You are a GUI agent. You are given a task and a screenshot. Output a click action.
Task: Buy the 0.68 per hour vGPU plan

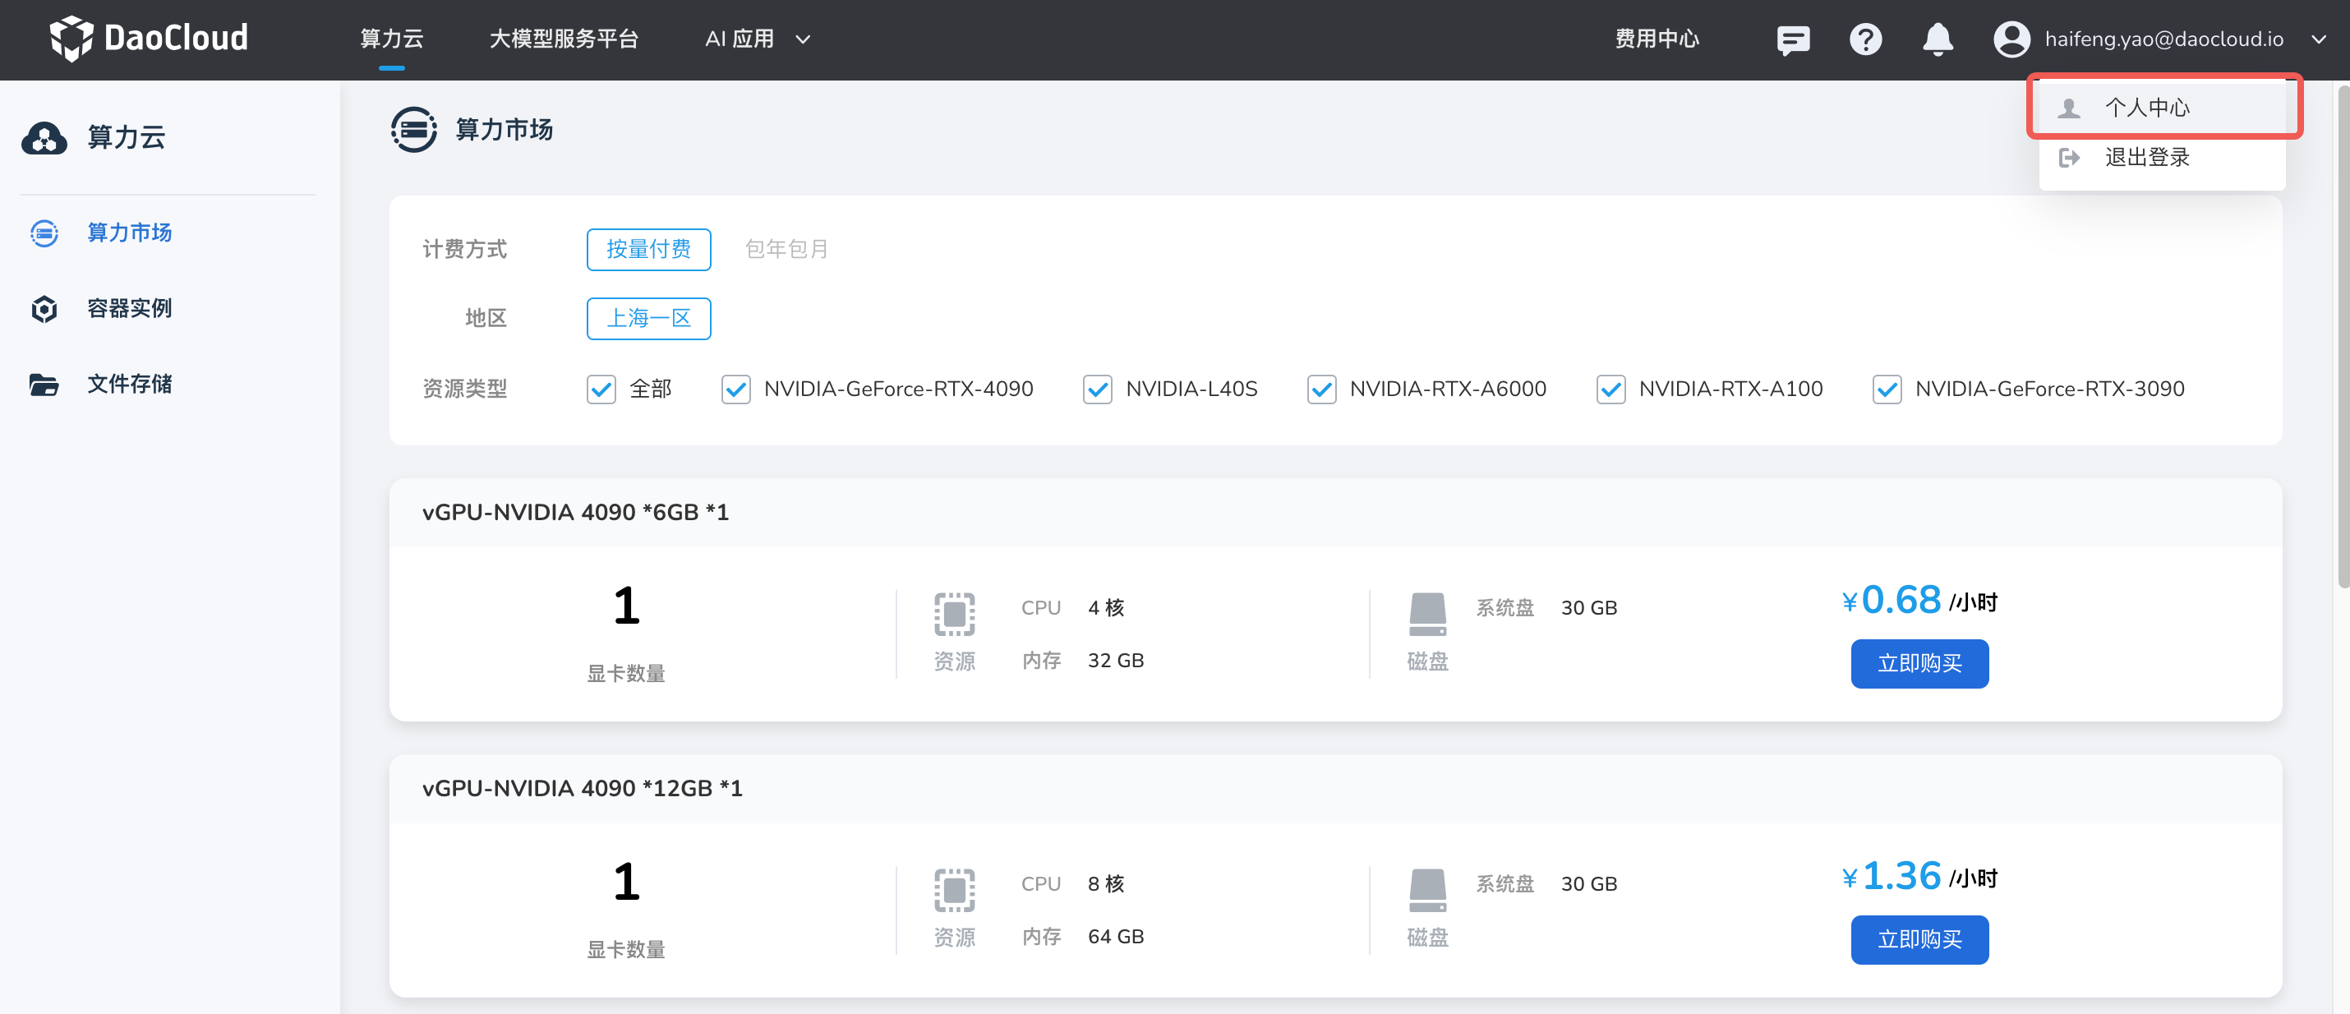[1919, 663]
